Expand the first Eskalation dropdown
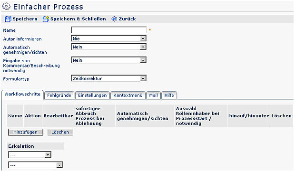The height and width of the screenshot is (171, 295). pyautogui.click(x=29, y=155)
